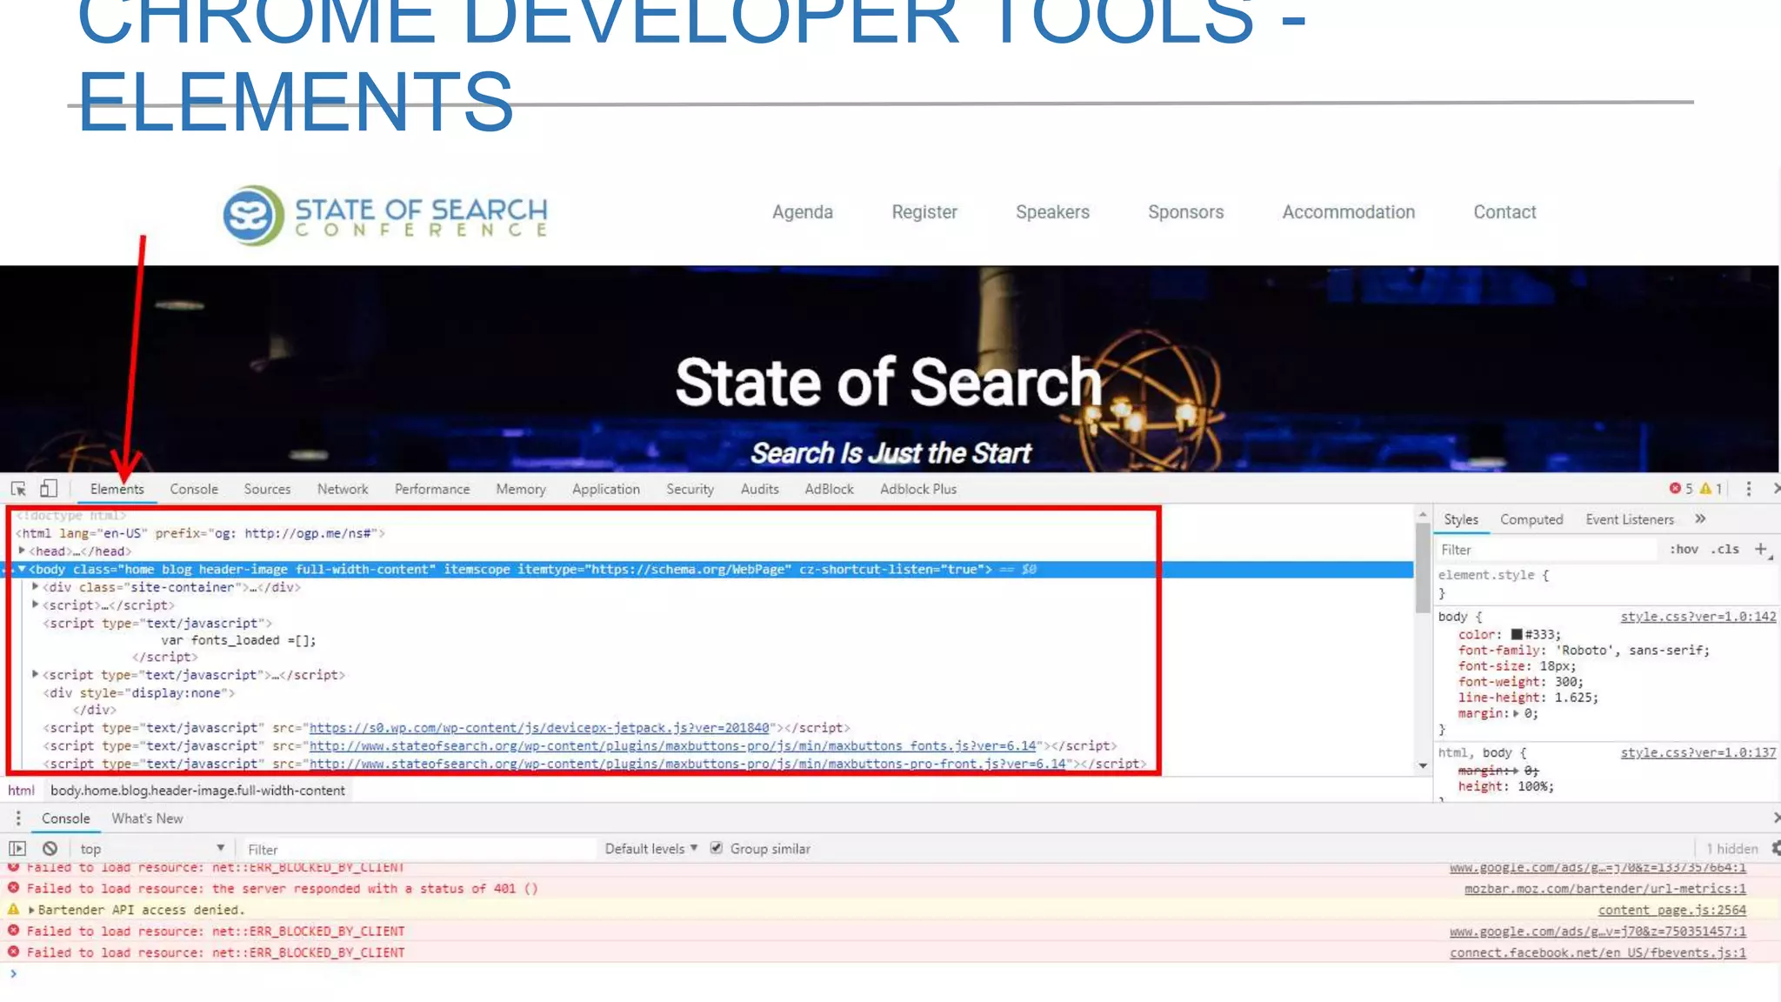1781x1002 pixels.
Task: Click the 1 hidden messages indicator
Action: (x=1731, y=849)
